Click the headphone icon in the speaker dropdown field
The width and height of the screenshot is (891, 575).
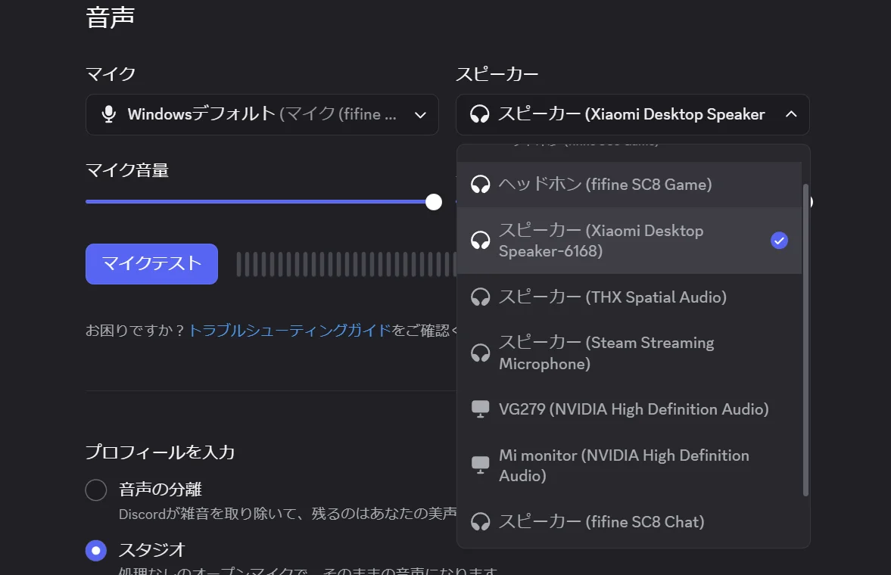click(x=480, y=114)
